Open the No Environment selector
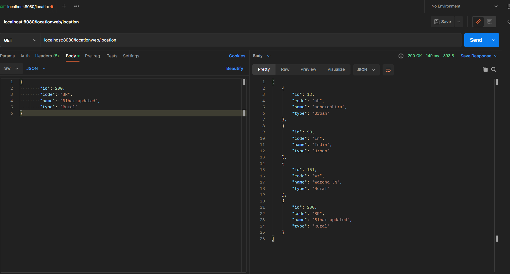 (464, 6)
